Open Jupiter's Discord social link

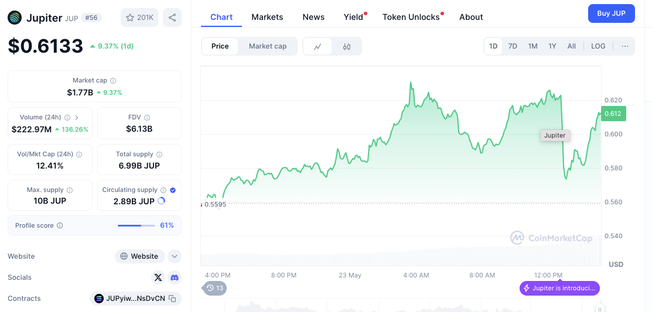click(x=174, y=277)
